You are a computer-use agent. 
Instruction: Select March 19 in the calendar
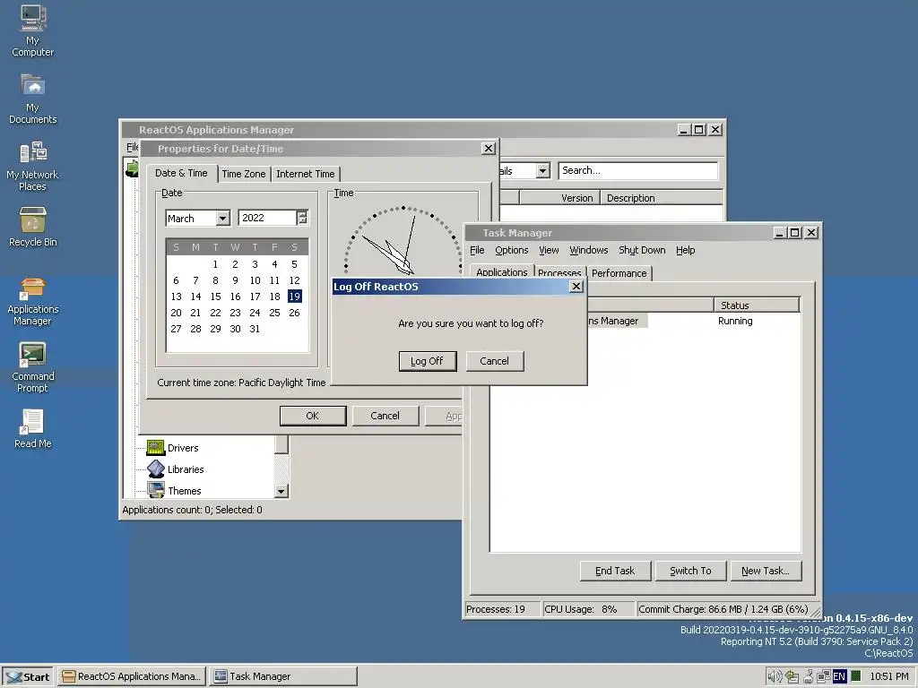click(294, 297)
